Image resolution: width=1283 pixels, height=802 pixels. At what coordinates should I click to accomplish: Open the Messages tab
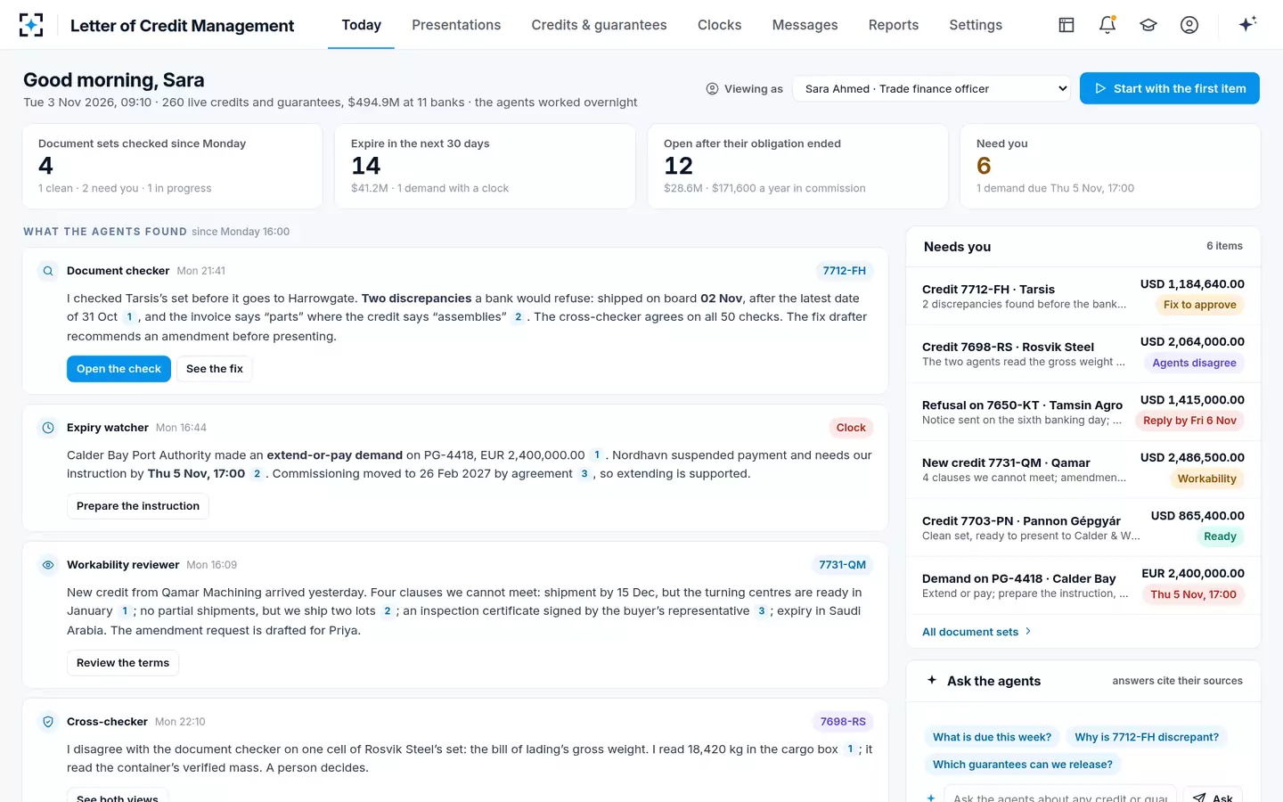[805, 25]
